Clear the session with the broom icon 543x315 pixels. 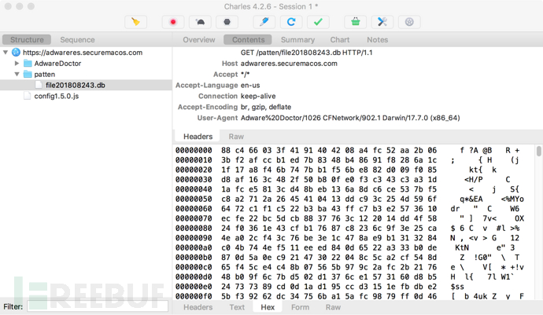[135, 22]
